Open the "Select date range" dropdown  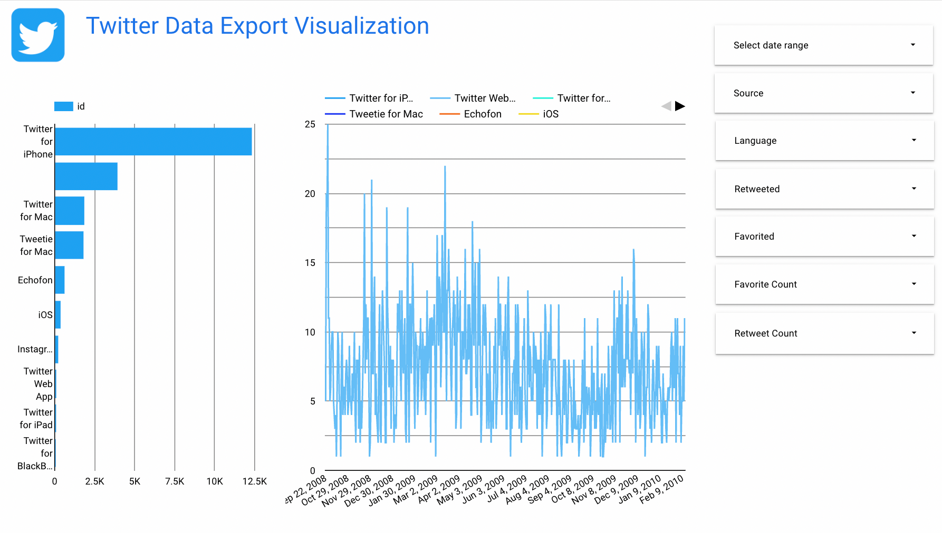point(823,45)
